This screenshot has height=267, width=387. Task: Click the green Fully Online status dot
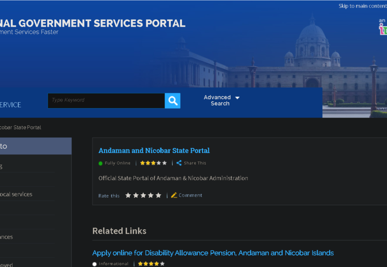[x=101, y=163]
